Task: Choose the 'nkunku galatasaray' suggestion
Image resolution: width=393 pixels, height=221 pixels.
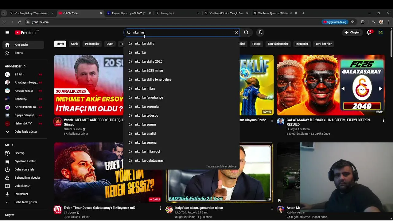Action: pos(181,161)
